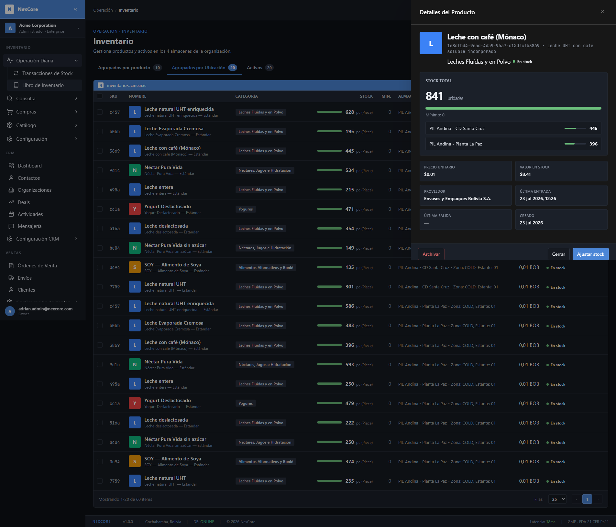The width and height of the screenshot is (616, 527).
Task: Click Libro de Inventario book icon
Action: pos(16,85)
